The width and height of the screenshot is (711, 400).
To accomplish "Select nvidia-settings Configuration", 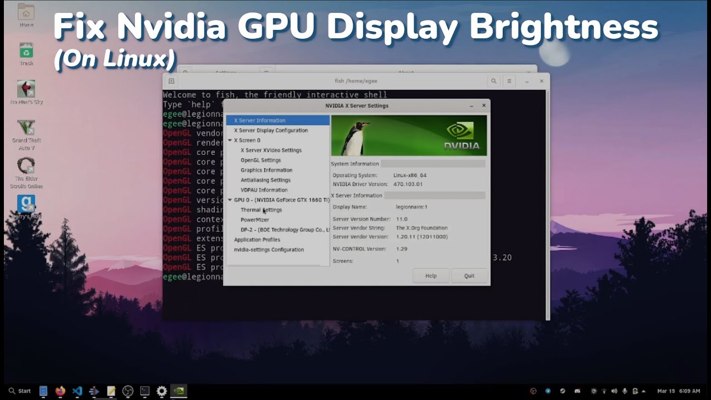I will tap(269, 249).
